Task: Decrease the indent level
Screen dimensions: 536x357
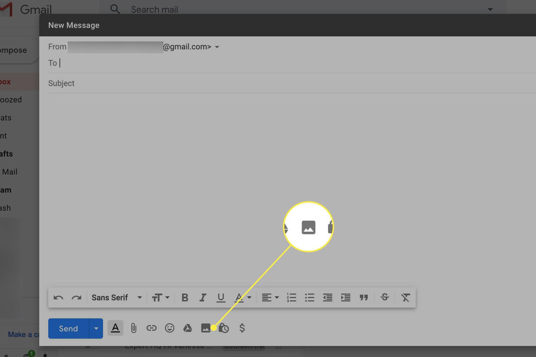Action: [x=328, y=297]
